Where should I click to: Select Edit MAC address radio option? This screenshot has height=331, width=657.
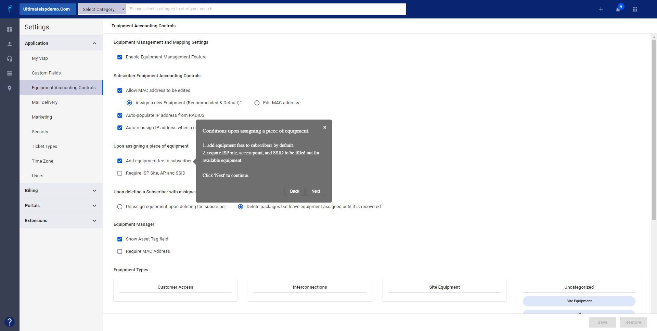click(x=257, y=103)
